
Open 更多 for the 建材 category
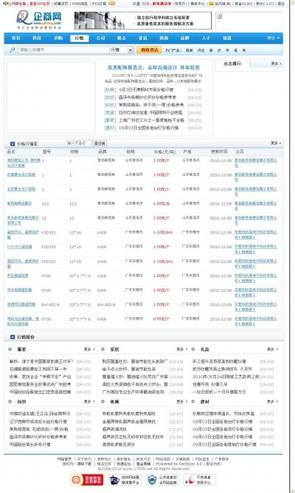(x=273, y=401)
